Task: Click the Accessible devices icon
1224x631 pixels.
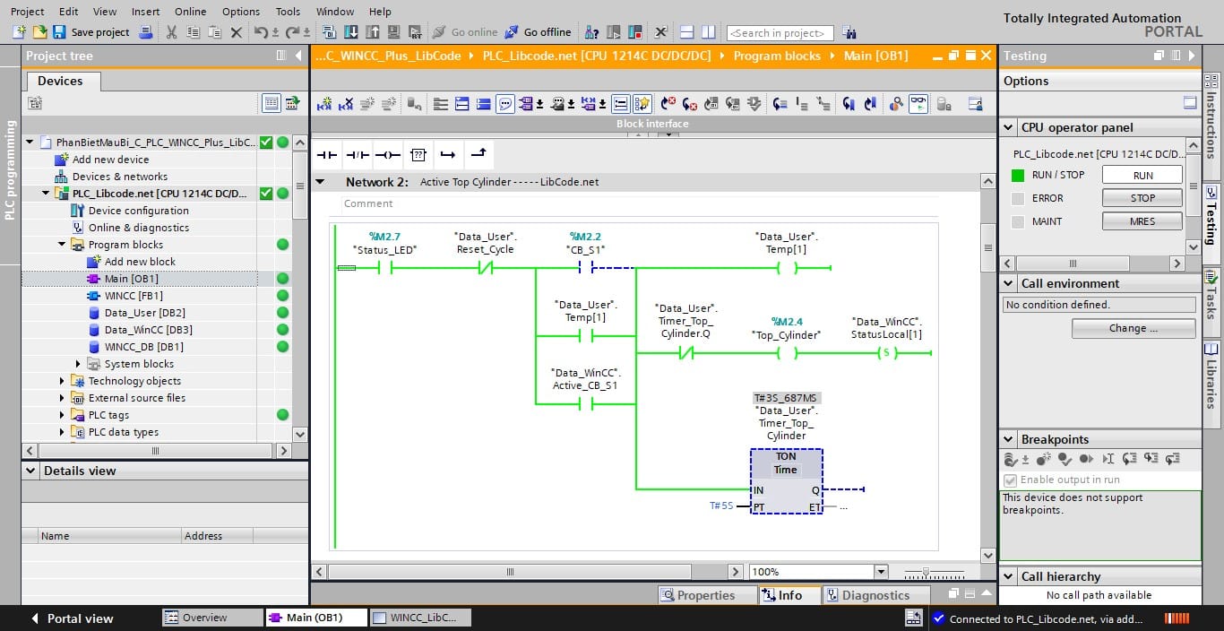Action: click(x=591, y=32)
